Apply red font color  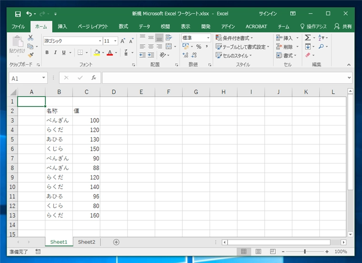[x=110, y=53]
